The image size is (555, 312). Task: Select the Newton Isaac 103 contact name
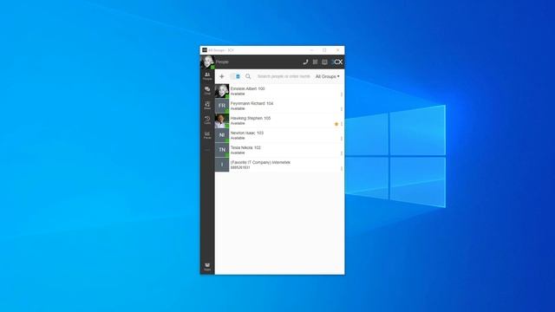coord(246,133)
